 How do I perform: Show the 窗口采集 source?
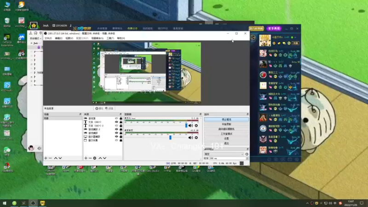pyautogui.click(x=116, y=140)
